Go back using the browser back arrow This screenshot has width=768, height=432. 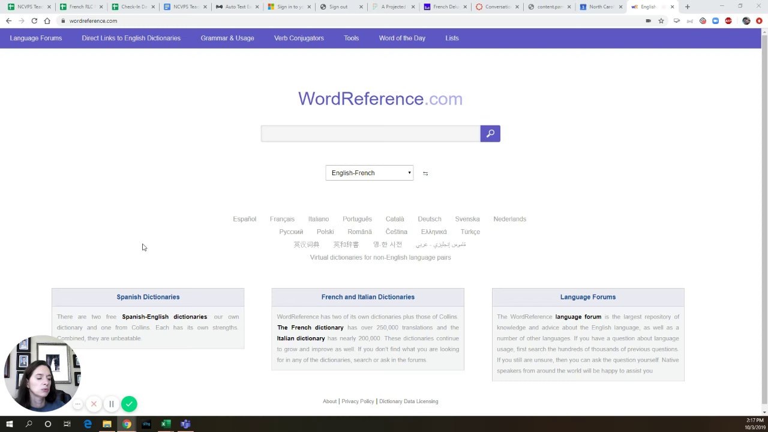(x=8, y=21)
